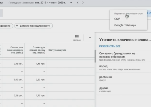151x107 pixels.
Task: Click the 'Статус аккаунта' column header
Action: pyautogui.click(x=57, y=50)
